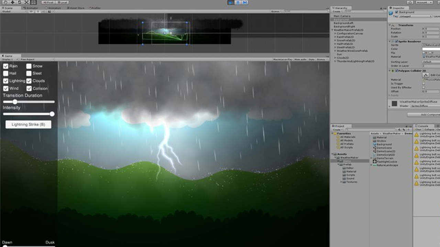The image size is (440, 247).
Task: Open the Hierarchy Create dropdown
Action: point(337,11)
